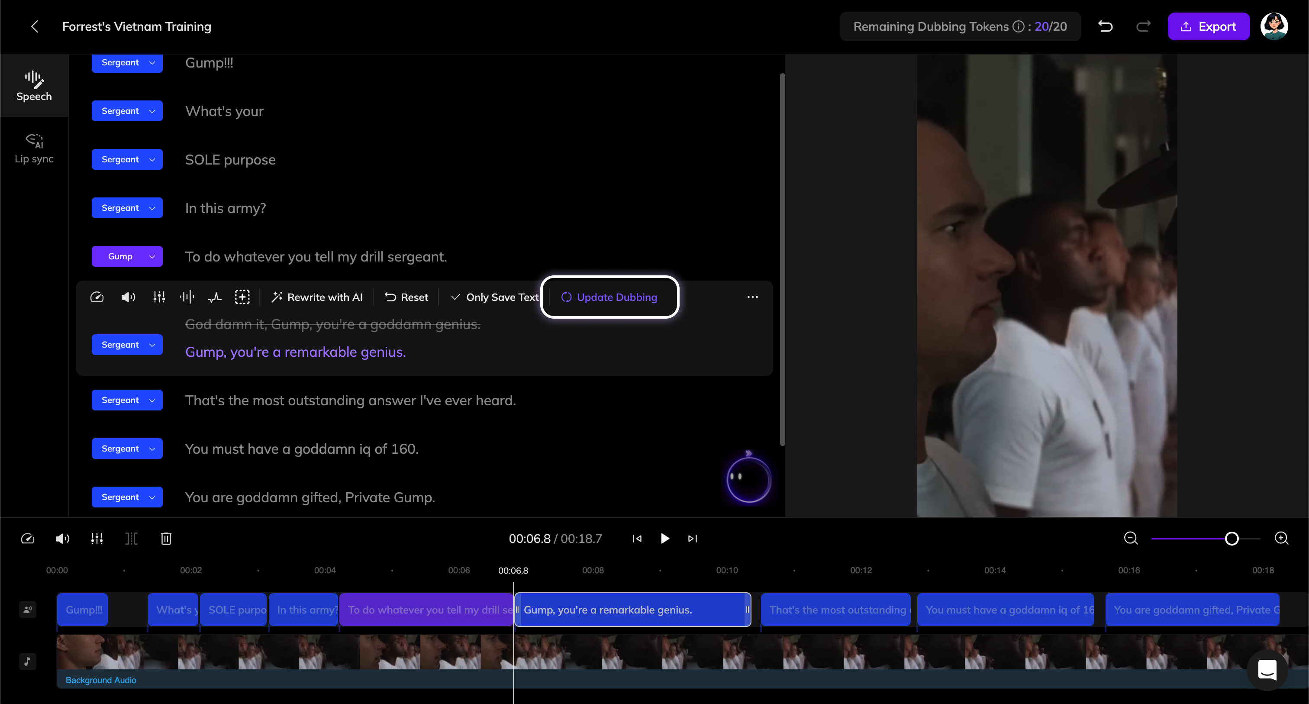This screenshot has width=1309, height=704.
Task: Click Reset in segment toolbar
Action: click(406, 297)
